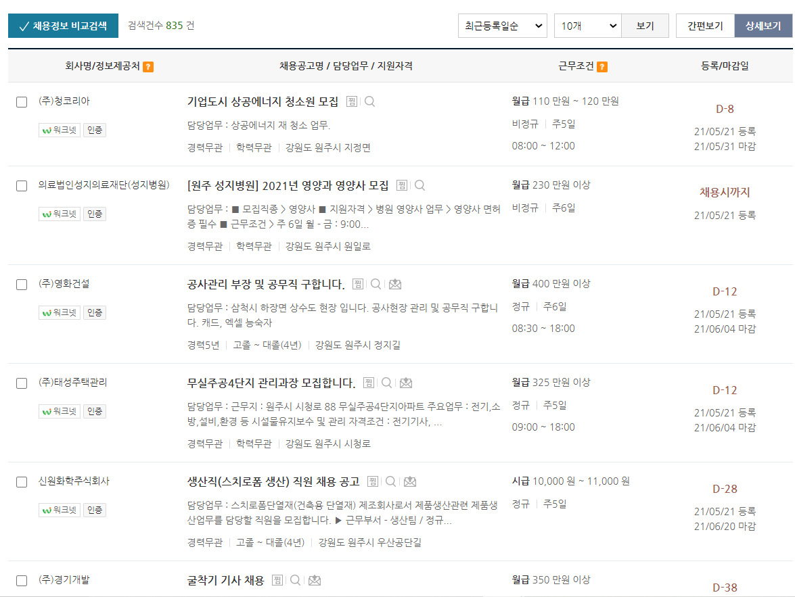The image size is (795, 597).
Task: Open company page for (주)청코리아
Action: click(64, 101)
